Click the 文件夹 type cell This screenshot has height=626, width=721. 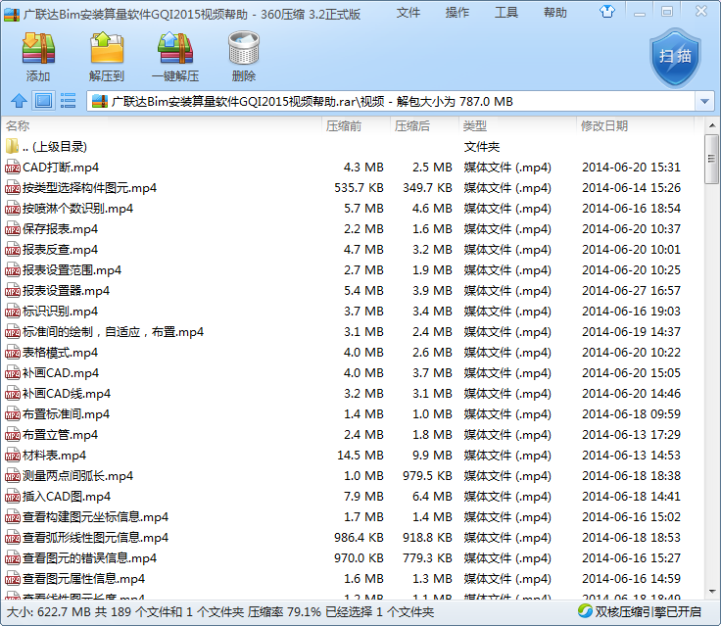coord(481,147)
